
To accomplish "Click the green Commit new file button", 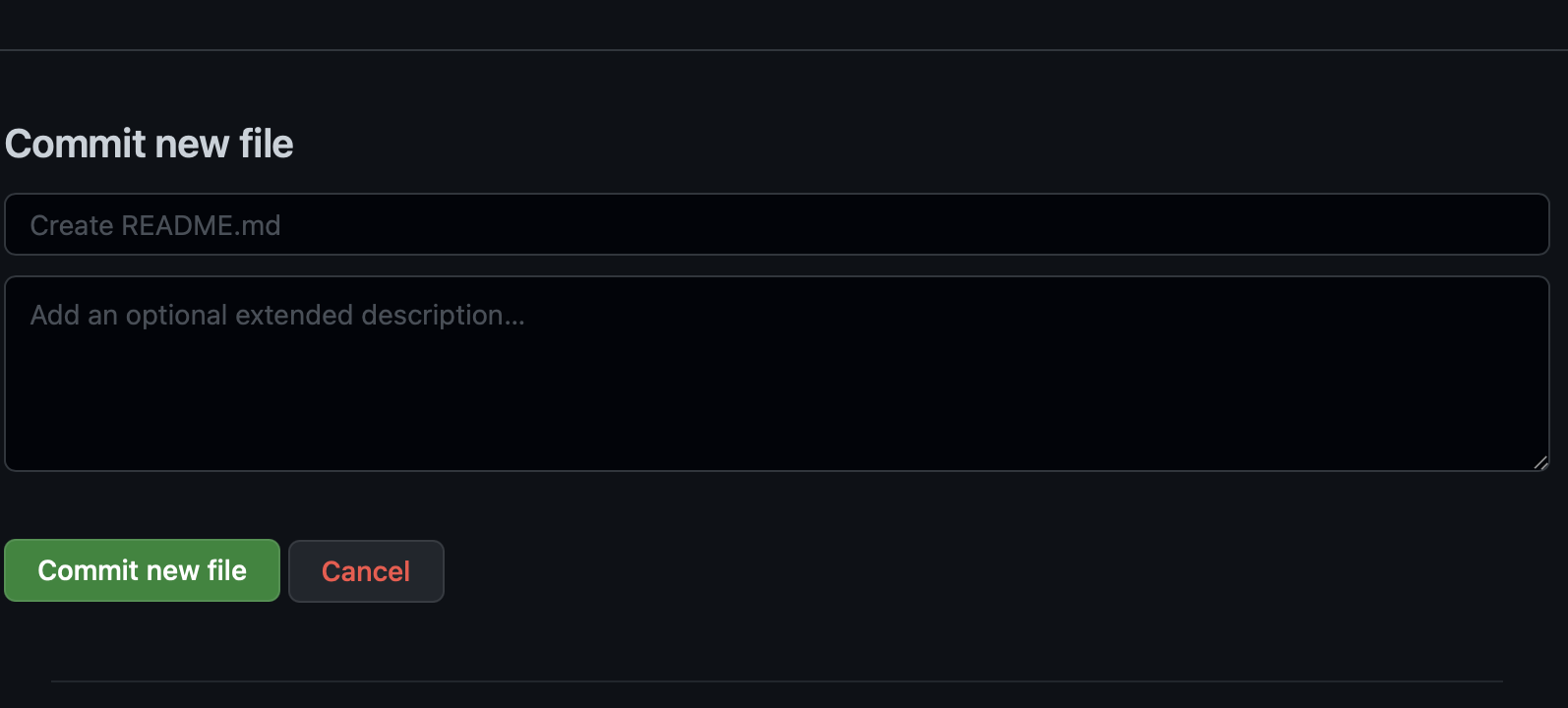I will click(142, 570).
